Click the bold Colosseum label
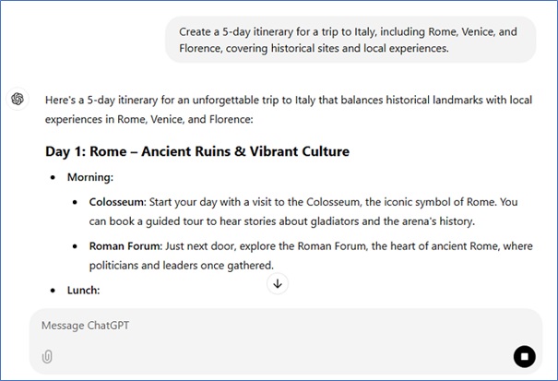This screenshot has height=381, width=558. [117, 202]
